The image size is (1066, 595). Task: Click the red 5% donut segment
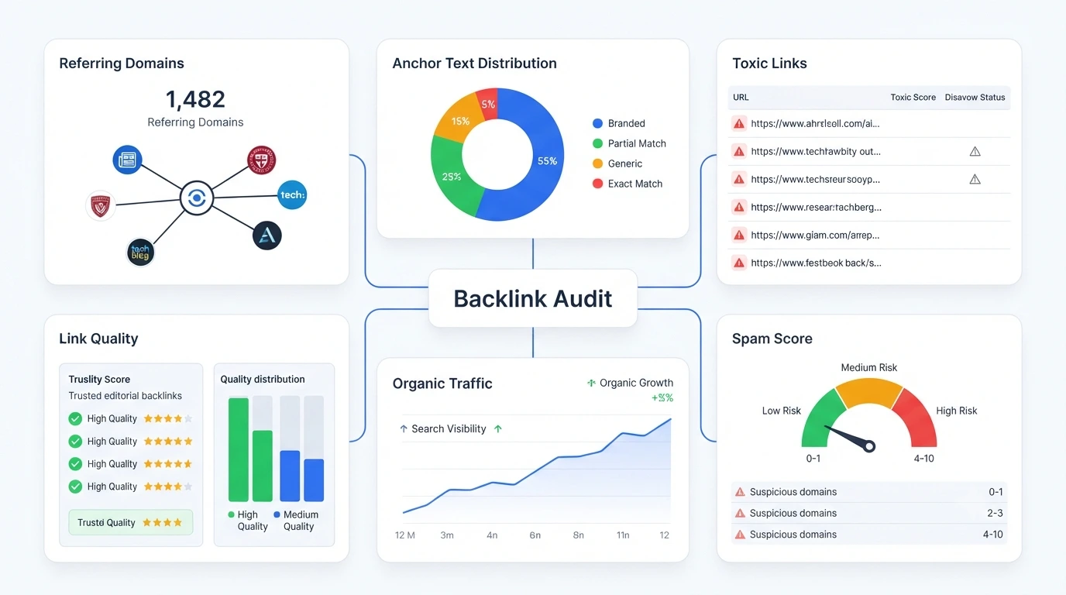coord(487,104)
